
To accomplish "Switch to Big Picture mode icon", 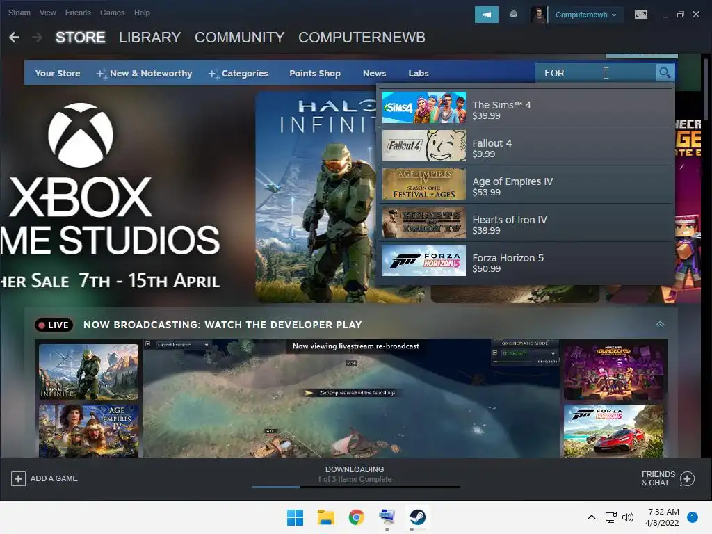I will click(x=640, y=15).
